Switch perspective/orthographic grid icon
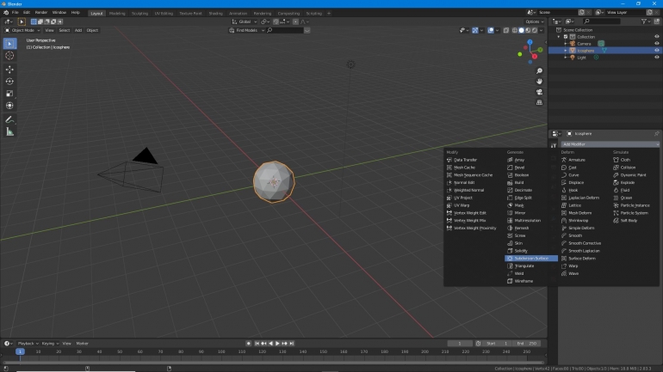 point(539,102)
